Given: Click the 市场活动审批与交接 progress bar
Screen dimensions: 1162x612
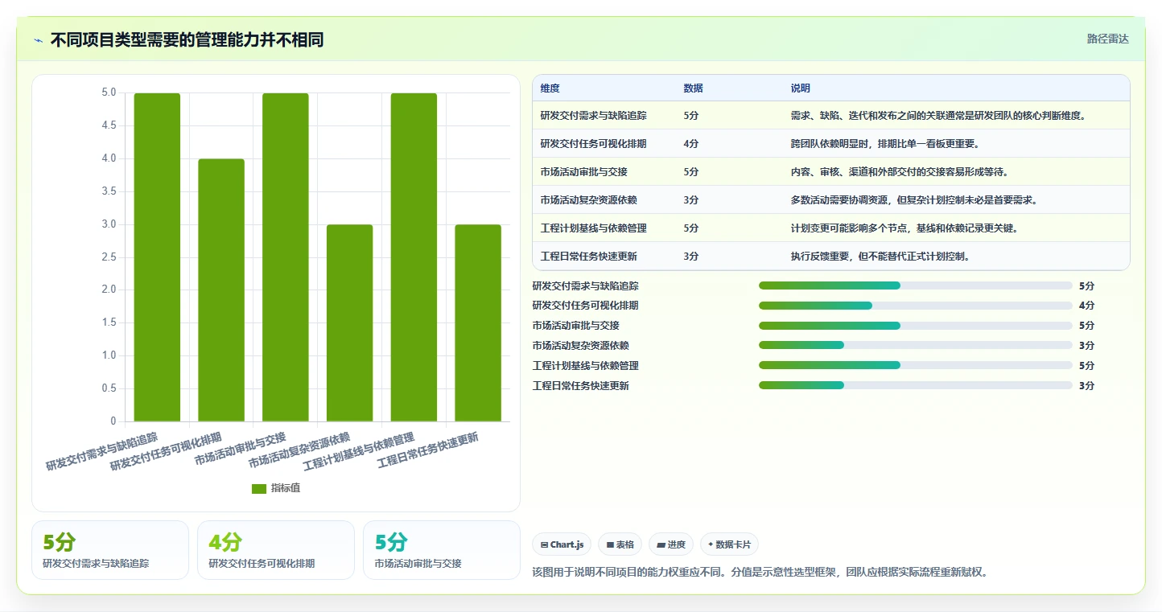Looking at the screenshot, I should click(x=916, y=326).
